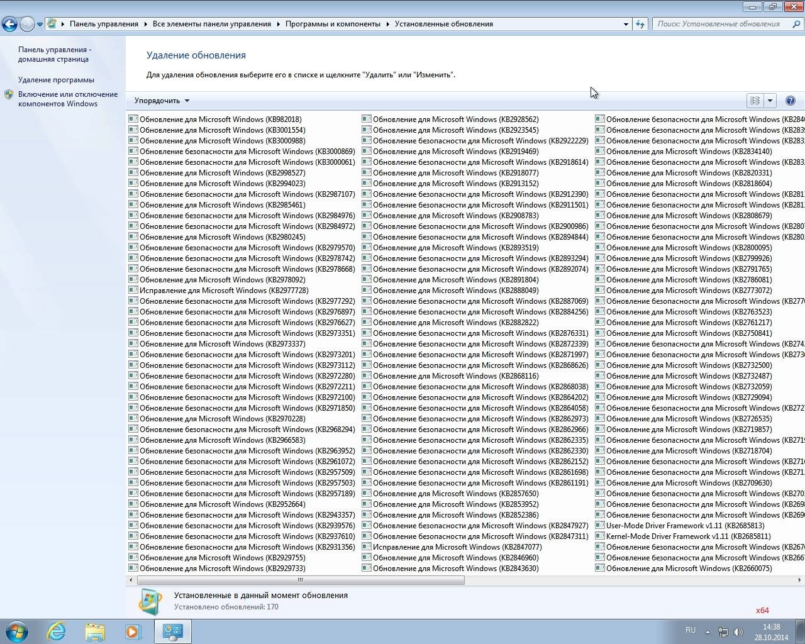Open Панель управления - домашняя страница link
The width and height of the screenshot is (805, 644).
55,54
